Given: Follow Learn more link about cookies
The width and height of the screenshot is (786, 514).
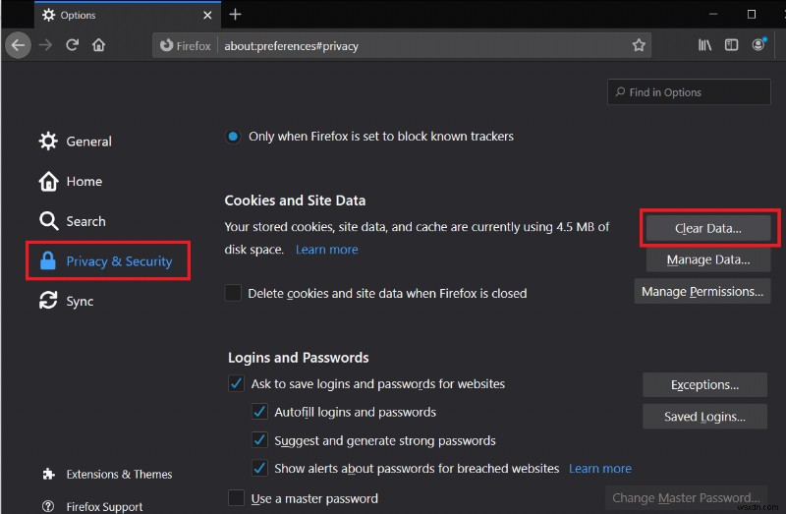Looking at the screenshot, I should point(326,250).
